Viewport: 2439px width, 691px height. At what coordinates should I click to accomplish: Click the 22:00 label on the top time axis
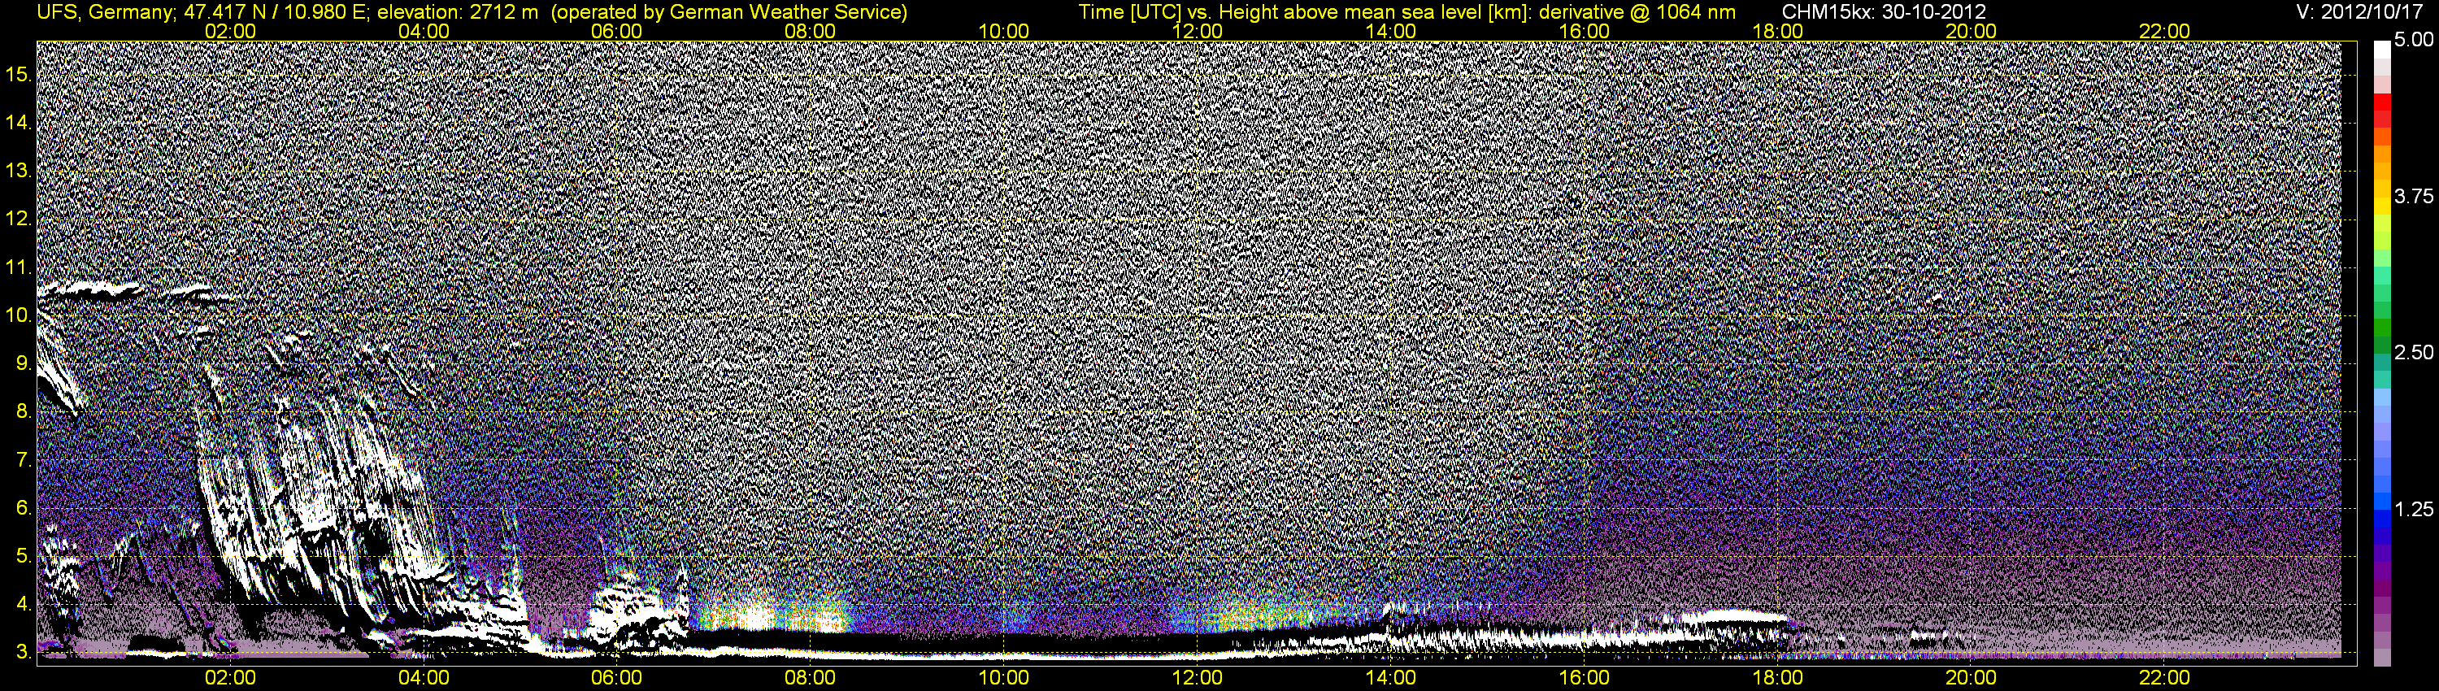pos(2164,31)
